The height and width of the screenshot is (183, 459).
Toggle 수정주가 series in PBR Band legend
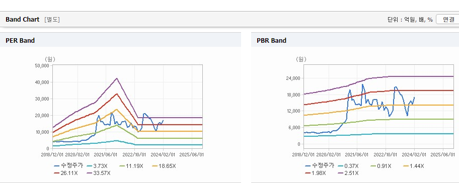pyautogui.click(x=320, y=165)
